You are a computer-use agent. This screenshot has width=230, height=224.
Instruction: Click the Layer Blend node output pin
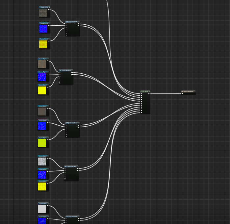[x=149, y=94]
